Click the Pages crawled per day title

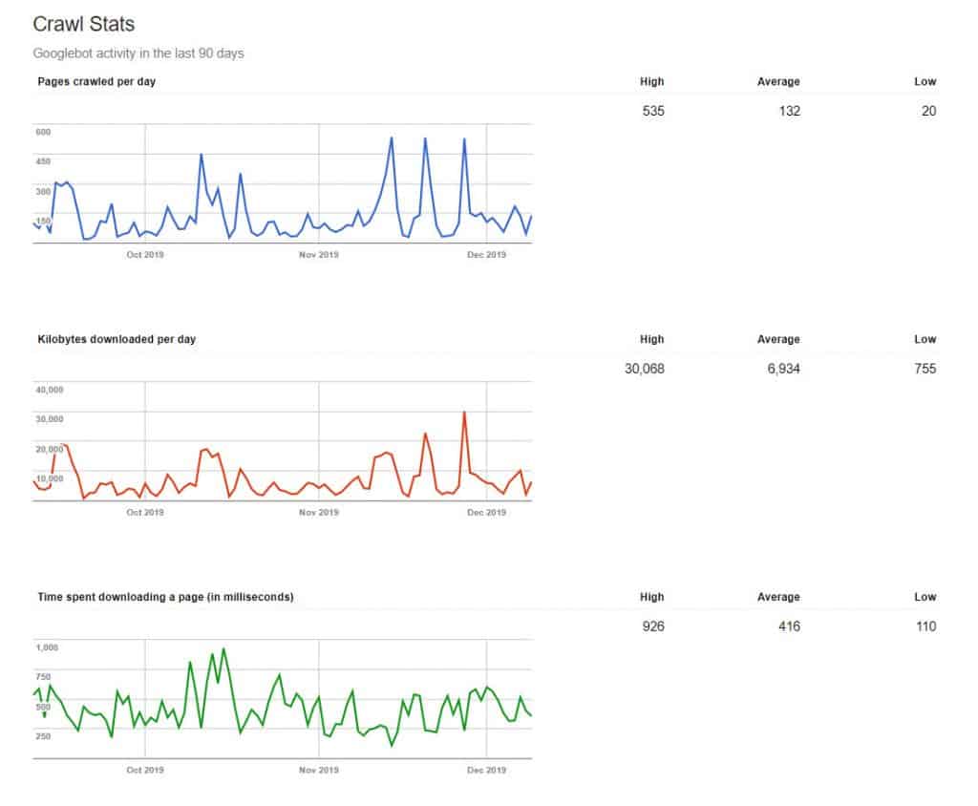pos(96,82)
